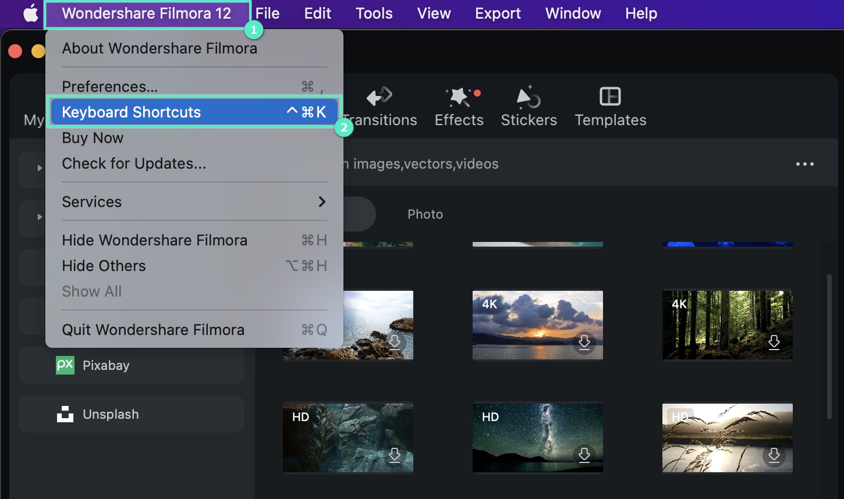
Task: Select Pixabay in the sidebar
Action: click(132, 365)
